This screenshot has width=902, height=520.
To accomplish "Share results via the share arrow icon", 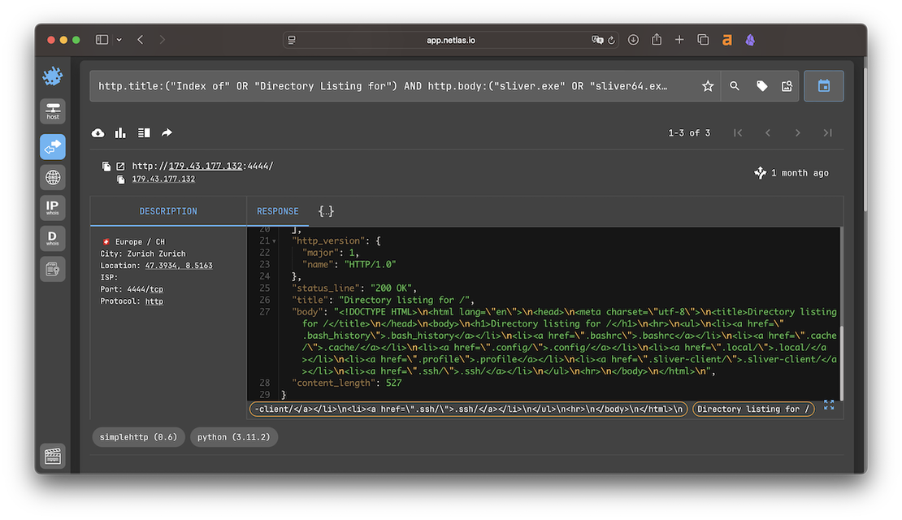I will (x=166, y=132).
